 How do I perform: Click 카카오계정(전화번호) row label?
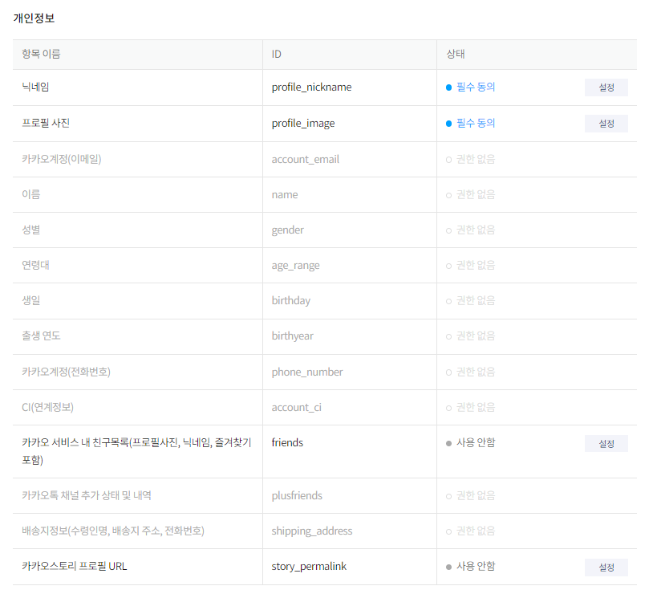pyautogui.click(x=67, y=372)
